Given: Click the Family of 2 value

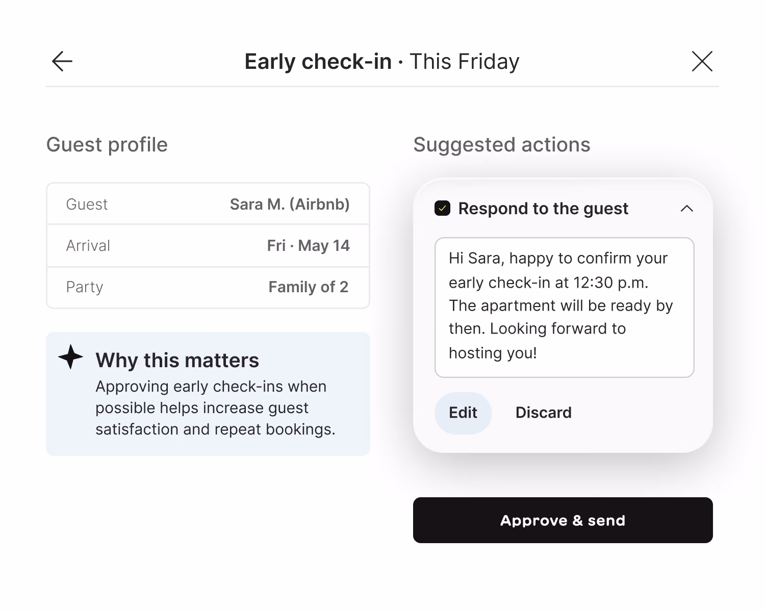Looking at the screenshot, I should 309,287.
